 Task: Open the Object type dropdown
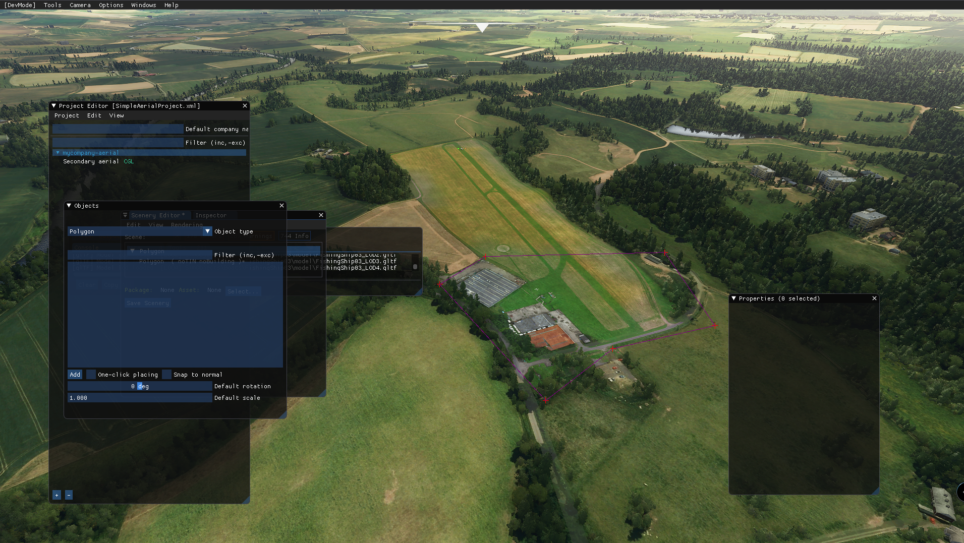click(207, 231)
